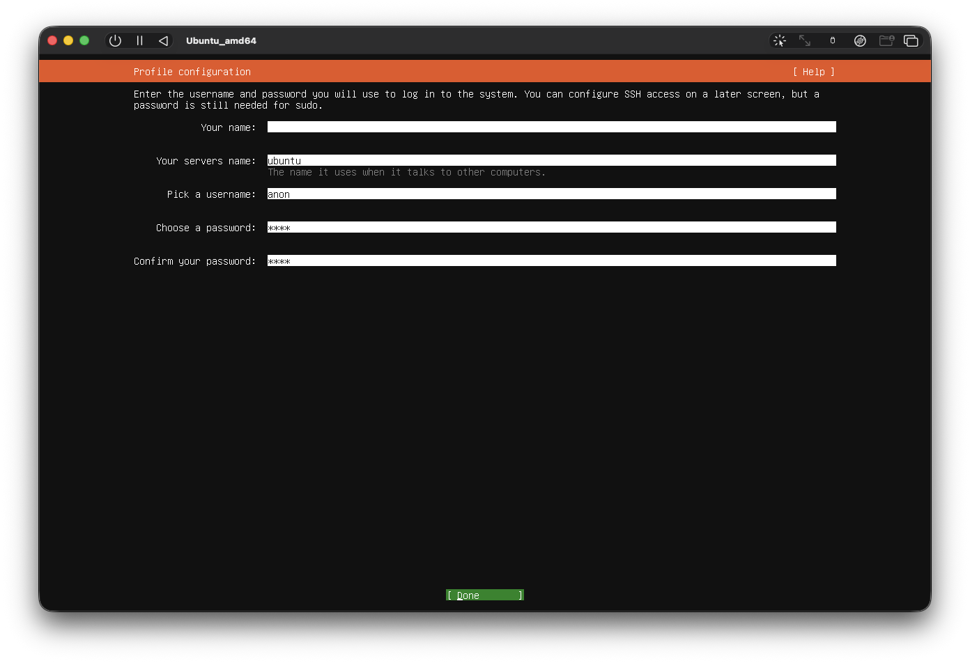Viewport: 970px width, 663px height.
Task: Open the shared folder icon
Action: pyautogui.click(x=886, y=40)
